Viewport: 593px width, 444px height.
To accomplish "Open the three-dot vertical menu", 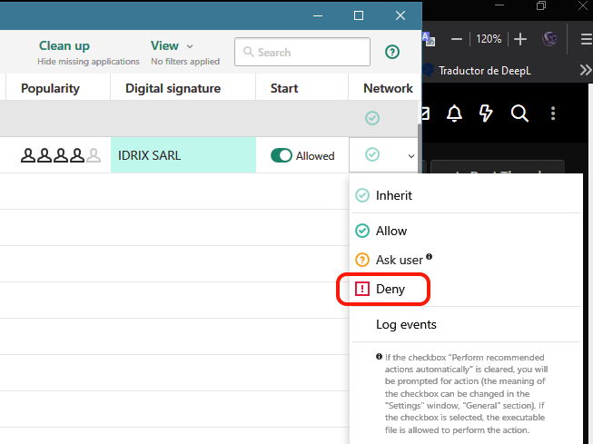I will pos(553,113).
